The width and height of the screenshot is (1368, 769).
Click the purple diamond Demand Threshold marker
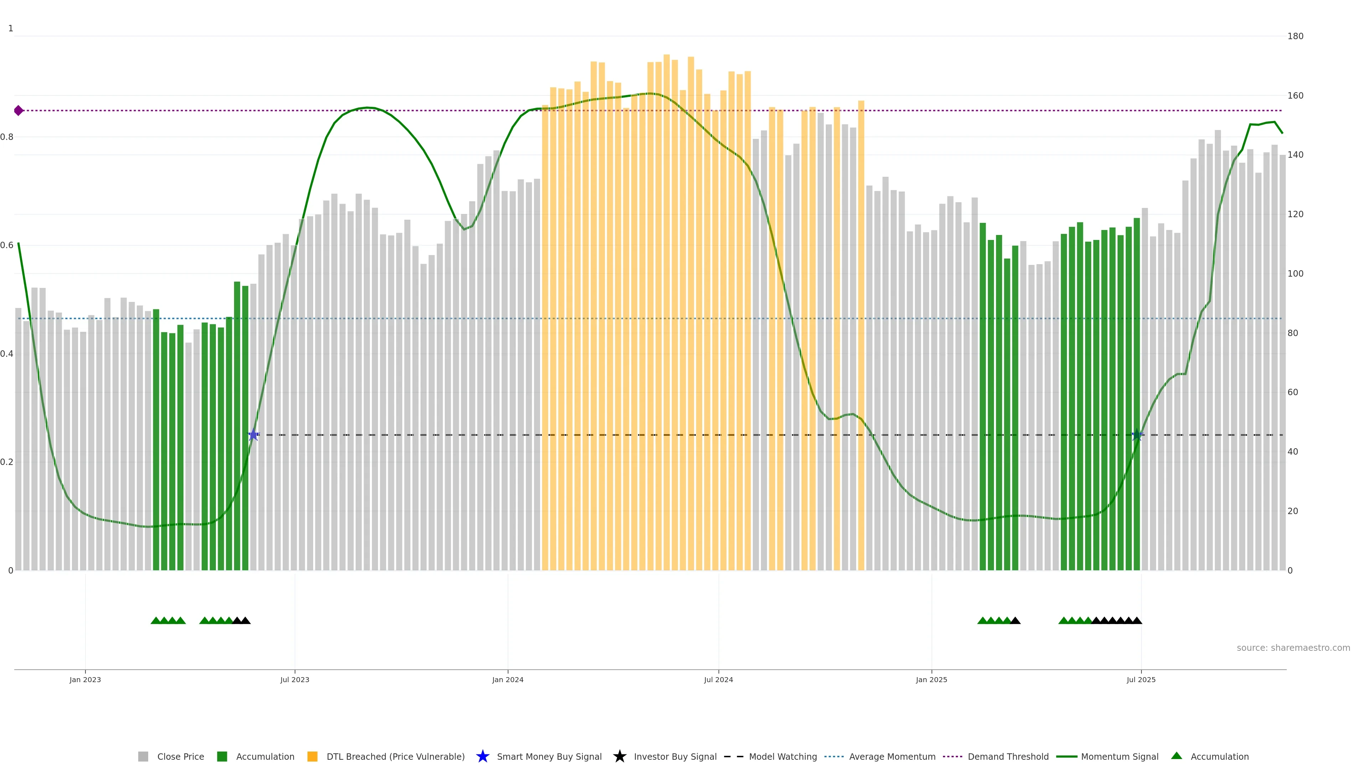pos(19,110)
